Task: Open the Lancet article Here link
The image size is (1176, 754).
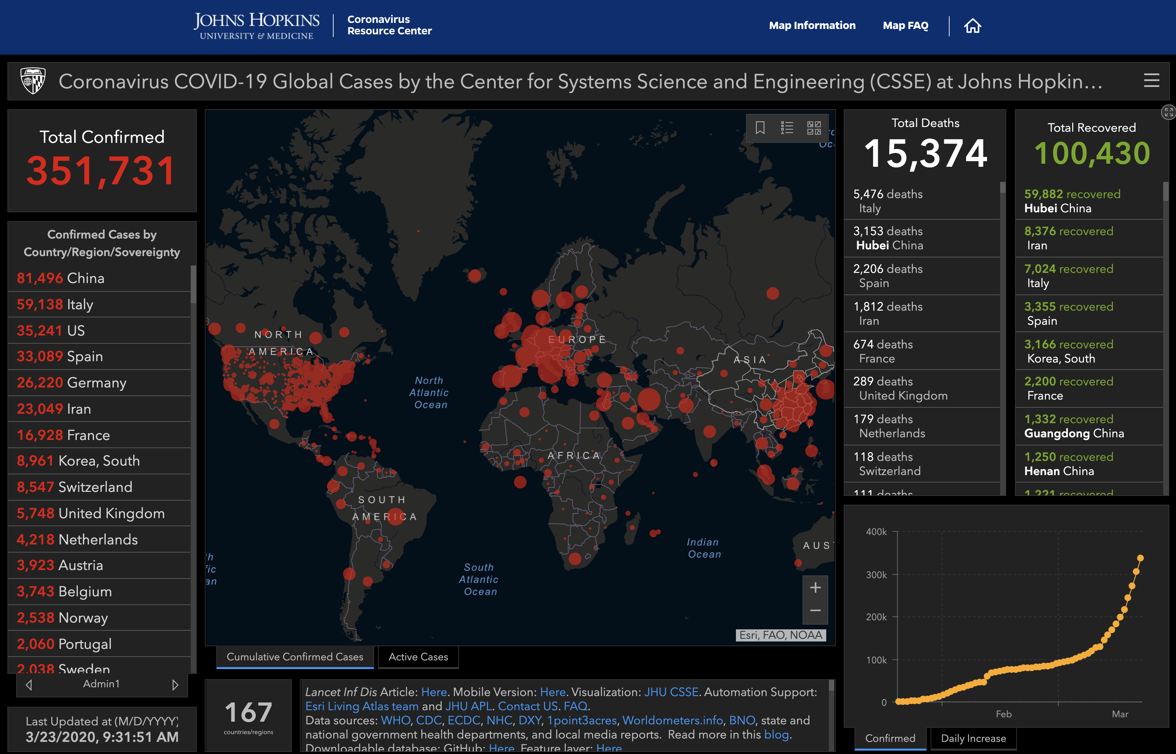Action: 434,692
